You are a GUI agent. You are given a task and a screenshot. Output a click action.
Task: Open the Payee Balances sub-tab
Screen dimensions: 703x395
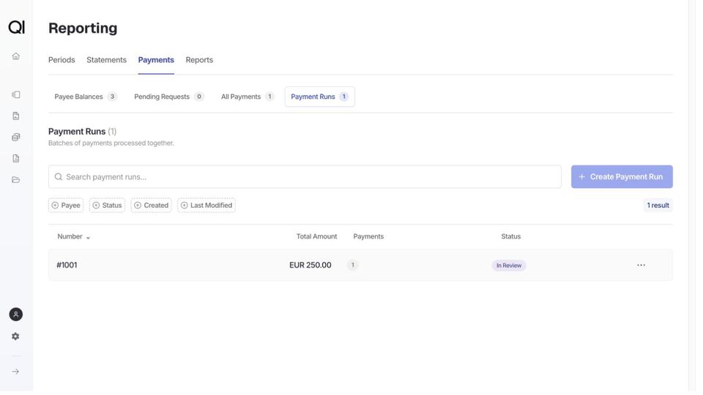tap(86, 97)
